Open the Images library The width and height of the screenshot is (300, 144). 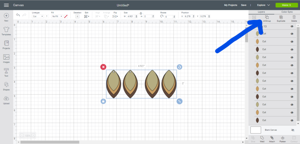pyautogui.click(x=6, y=59)
